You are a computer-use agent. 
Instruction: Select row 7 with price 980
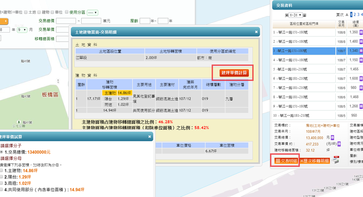click(318, 87)
